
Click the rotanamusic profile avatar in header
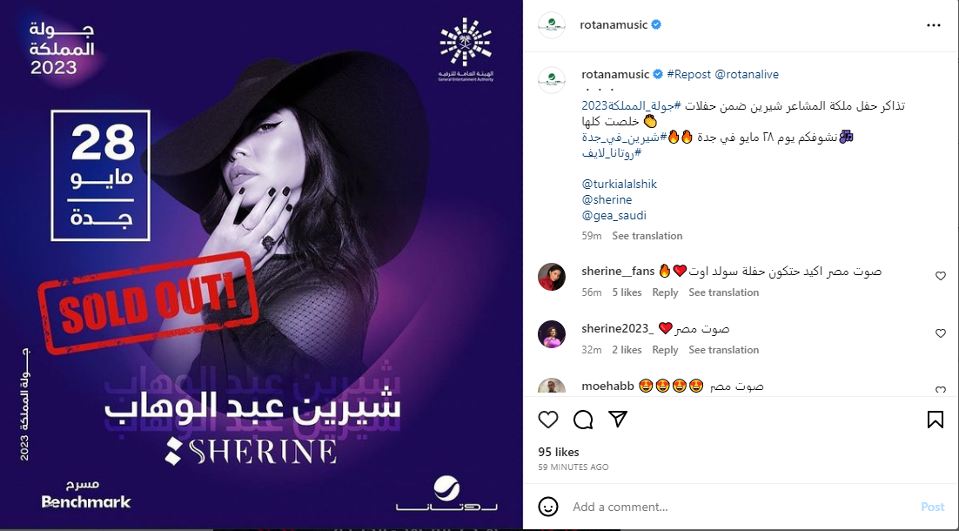point(551,25)
